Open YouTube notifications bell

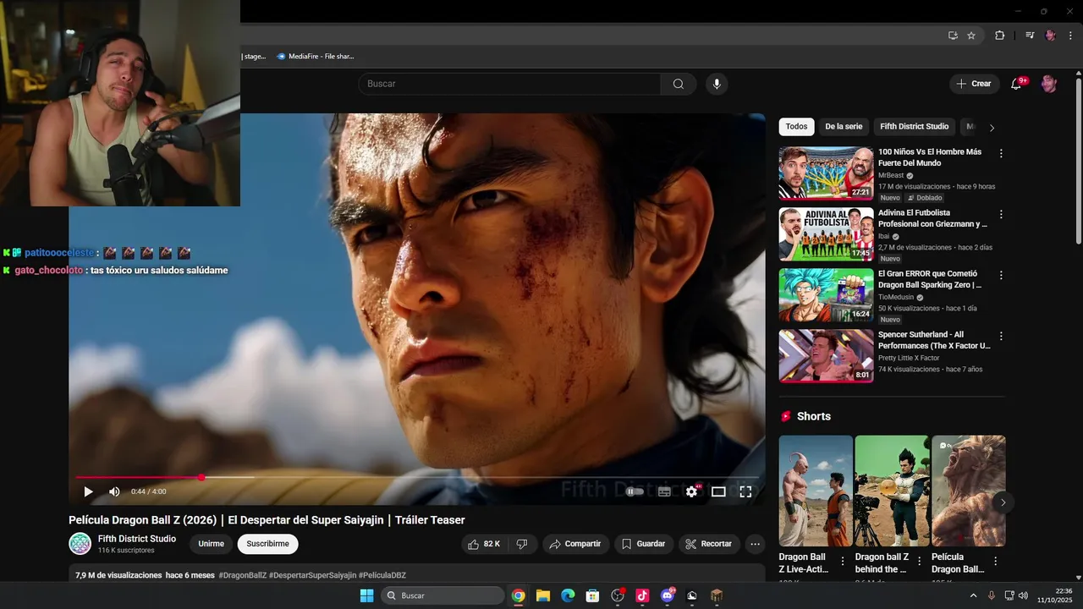pos(1016,84)
